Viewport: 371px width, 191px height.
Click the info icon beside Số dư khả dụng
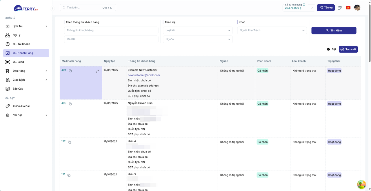(x=304, y=5)
